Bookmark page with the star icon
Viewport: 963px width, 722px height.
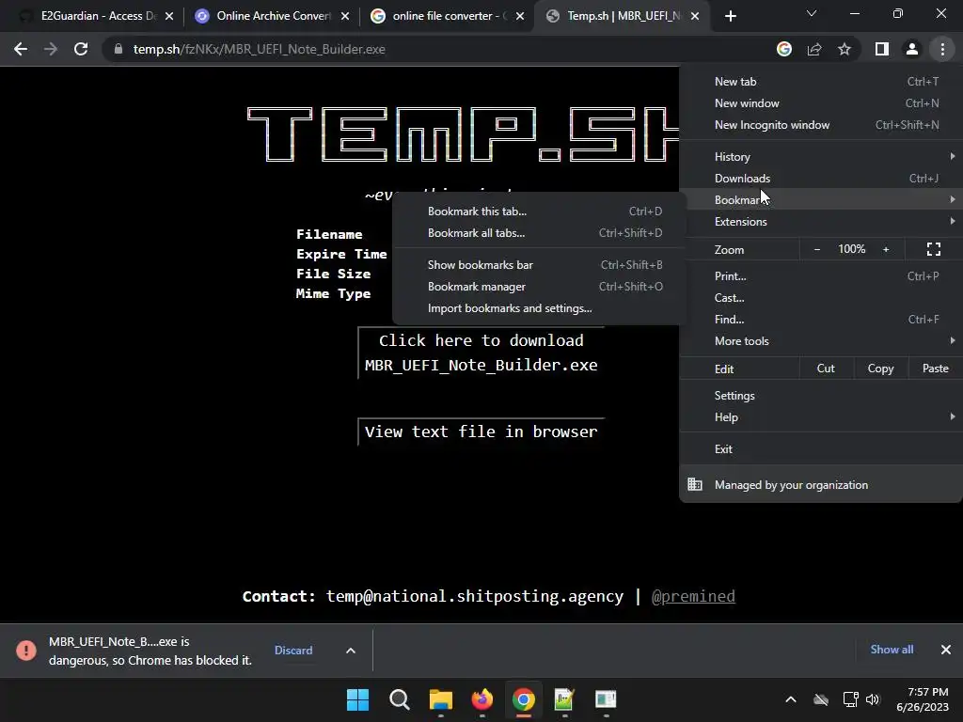point(845,49)
